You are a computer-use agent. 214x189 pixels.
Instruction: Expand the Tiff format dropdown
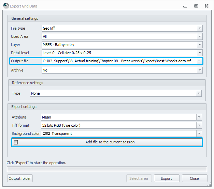tap(199, 125)
